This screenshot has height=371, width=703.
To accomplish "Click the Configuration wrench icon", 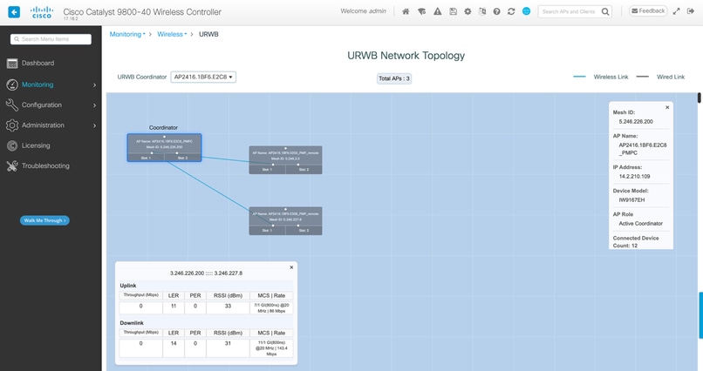I will pyautogui.click(x=12, y=105).
